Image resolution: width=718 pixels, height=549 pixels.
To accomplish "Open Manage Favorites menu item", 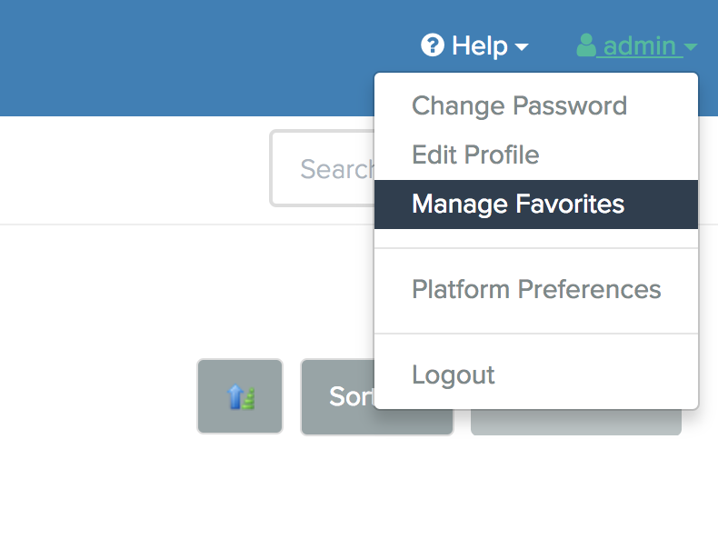I will 536,205.
